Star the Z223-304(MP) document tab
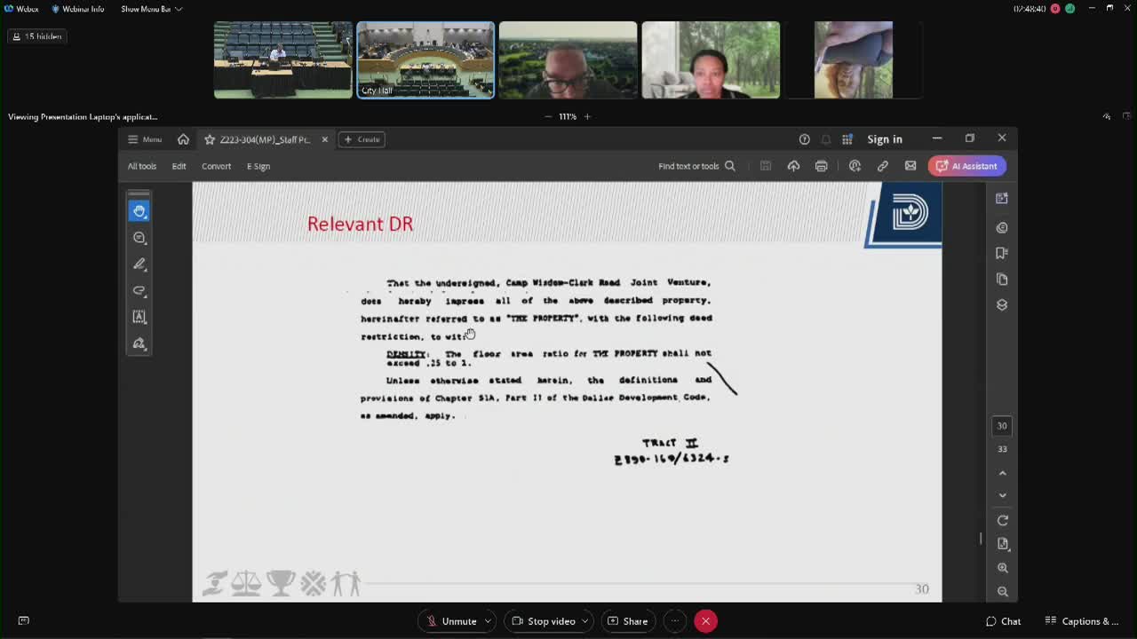 coord(210,139)
